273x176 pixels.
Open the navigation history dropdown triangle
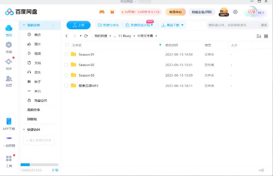pos(81,36)
